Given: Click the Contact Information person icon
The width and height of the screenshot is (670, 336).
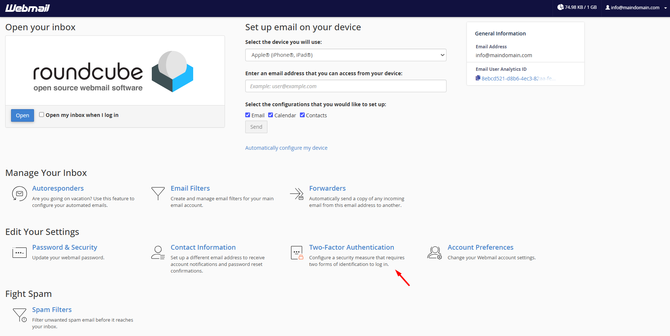Looking at the screenshot, I should (158, 253).
